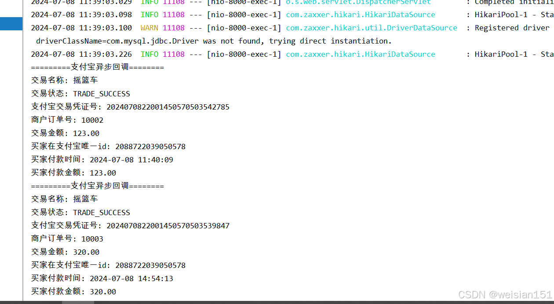
Task: Click the line 买家付款金额: 320.00
Action: 73,292
